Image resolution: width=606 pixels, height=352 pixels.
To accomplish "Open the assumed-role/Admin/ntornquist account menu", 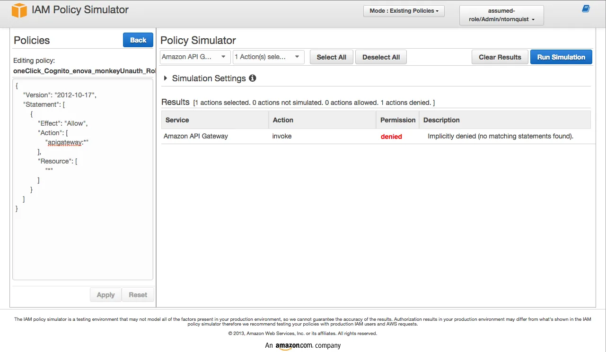I will 501,15.
